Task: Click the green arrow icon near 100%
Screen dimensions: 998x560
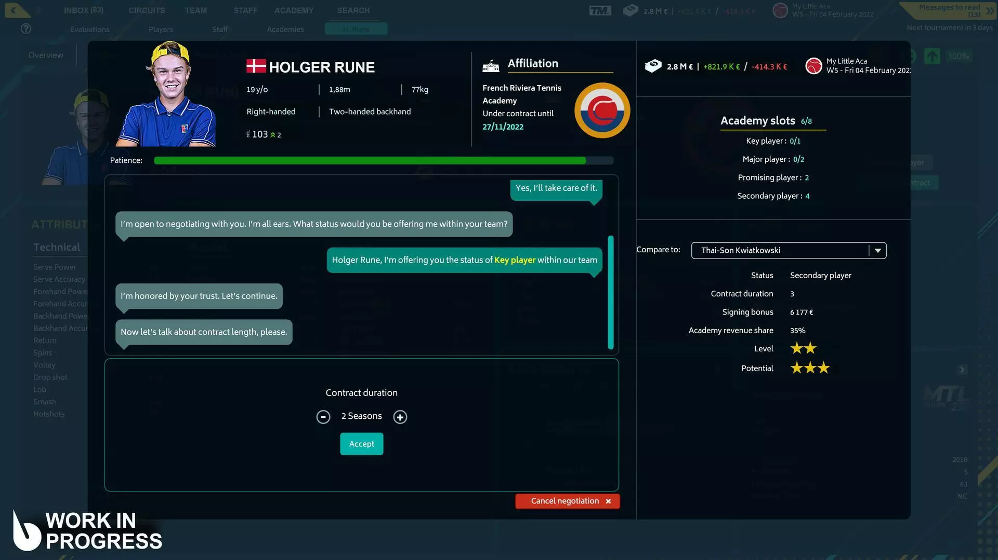Action: pyautogui.click(x=933, y=56)
